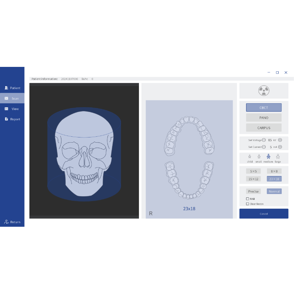Viewport: 294px width, 294px height.
Task: Click the radiation exposure icon
Action: (264, 91)
